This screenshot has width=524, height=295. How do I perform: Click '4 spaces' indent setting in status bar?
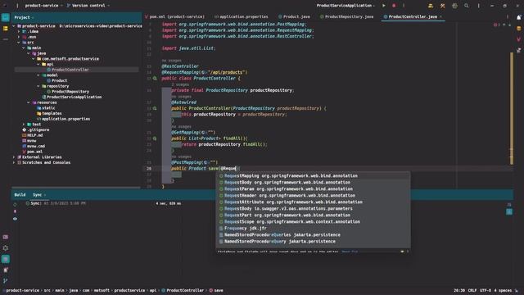click(503, 290)
